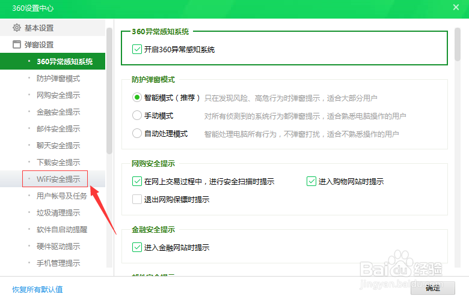Click the 只在发现风险、高危行为时弹窗提示 description text
This screenshot has height=300, width=469.
tap(291, 98)
